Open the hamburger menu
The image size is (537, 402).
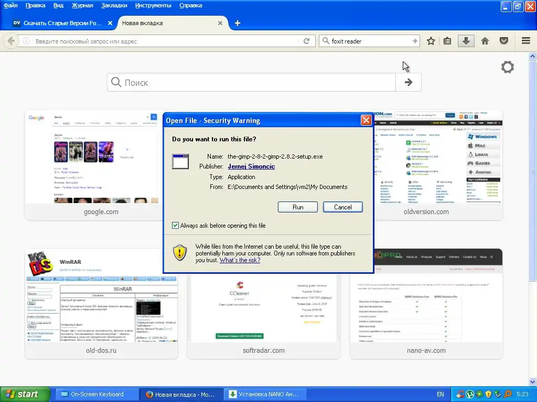(525, 41)
